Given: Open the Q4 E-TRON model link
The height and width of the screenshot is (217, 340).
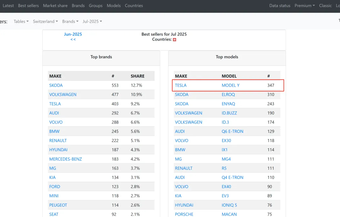Looking at the screenshot, I should pos(232,178).
